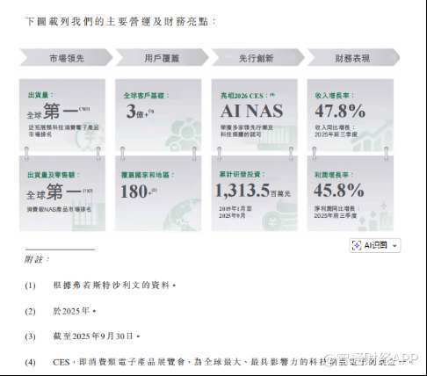Click footnote 於2025年
This screenshot has height=376, width=427.
tap(74, 311)
